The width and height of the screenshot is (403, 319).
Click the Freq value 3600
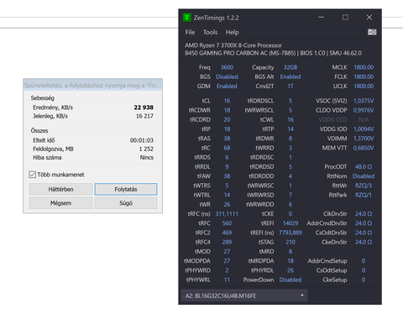point(227,67)
